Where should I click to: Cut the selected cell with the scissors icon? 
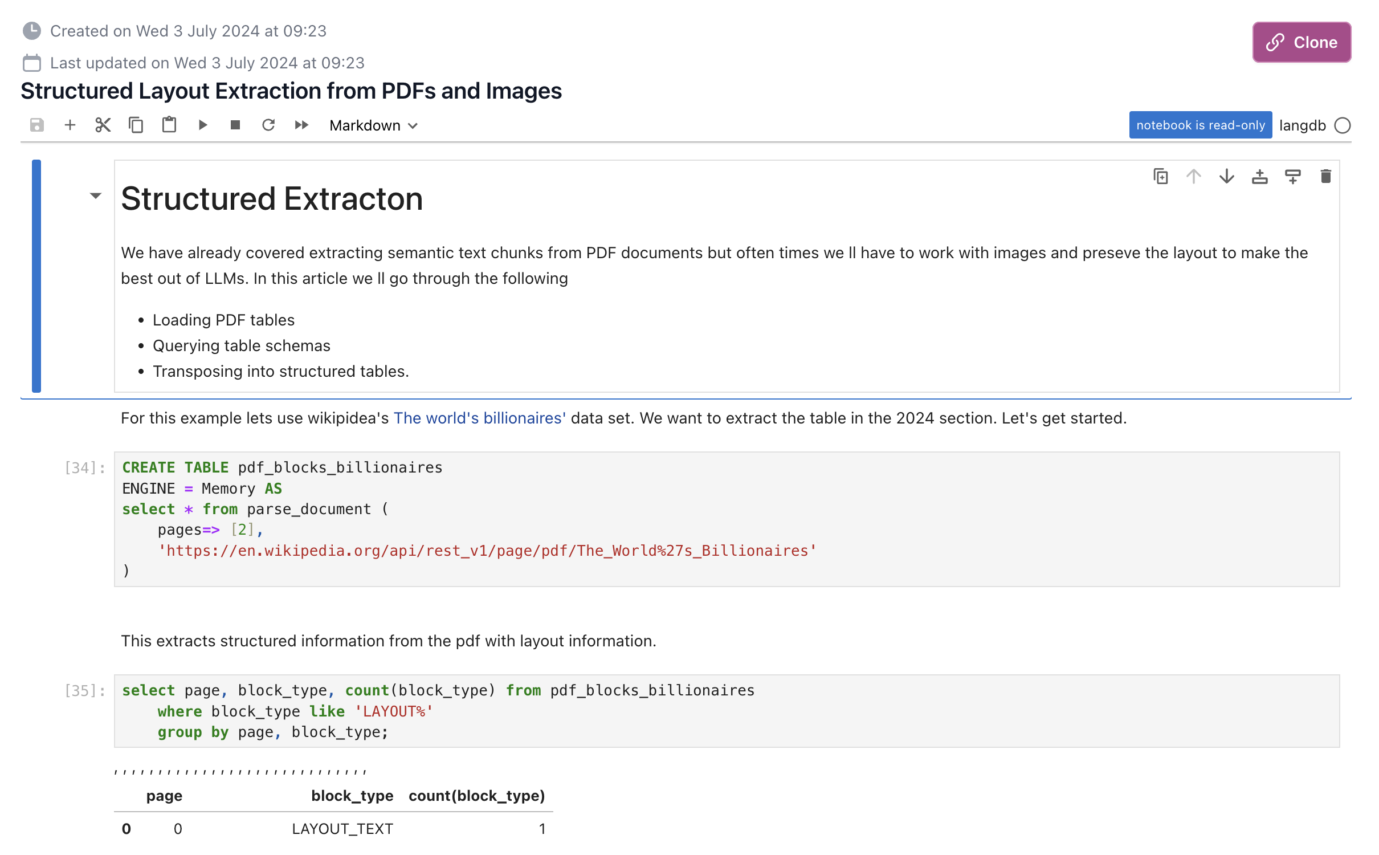(x=103, y=125)
